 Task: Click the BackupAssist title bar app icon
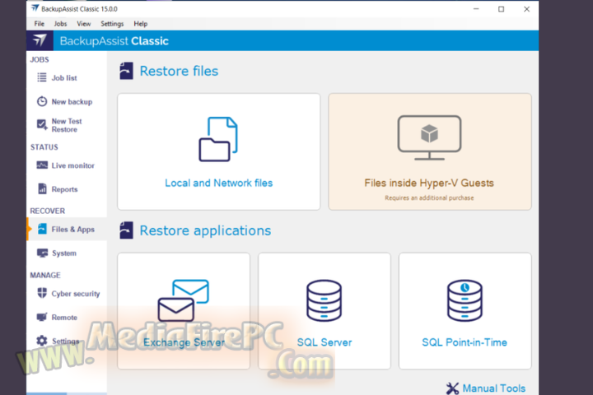click(35, 8)
